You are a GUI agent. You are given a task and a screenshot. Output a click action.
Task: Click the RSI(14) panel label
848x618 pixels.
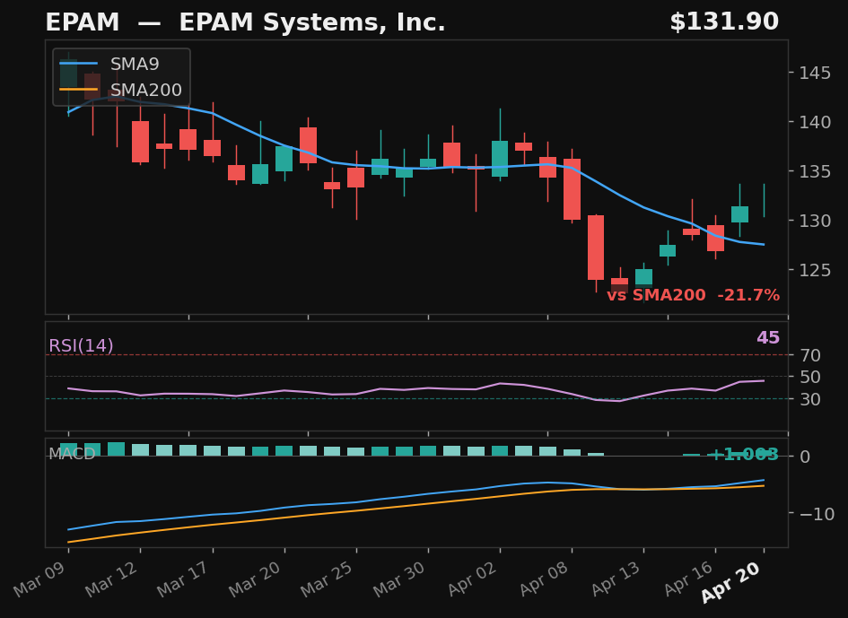click(82, 344)
